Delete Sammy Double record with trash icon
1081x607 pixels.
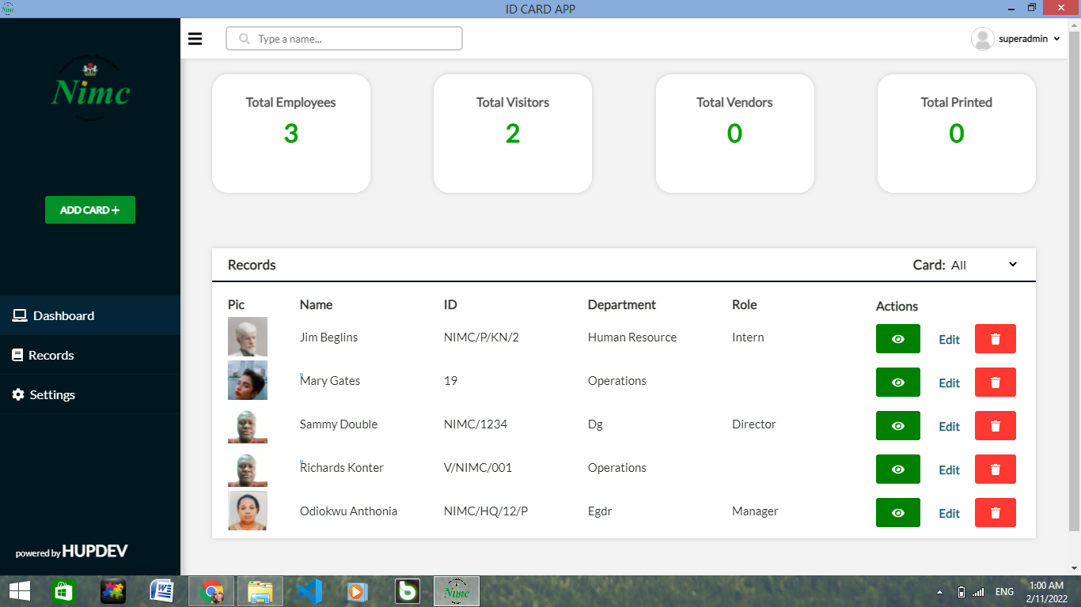click(996, 425)
